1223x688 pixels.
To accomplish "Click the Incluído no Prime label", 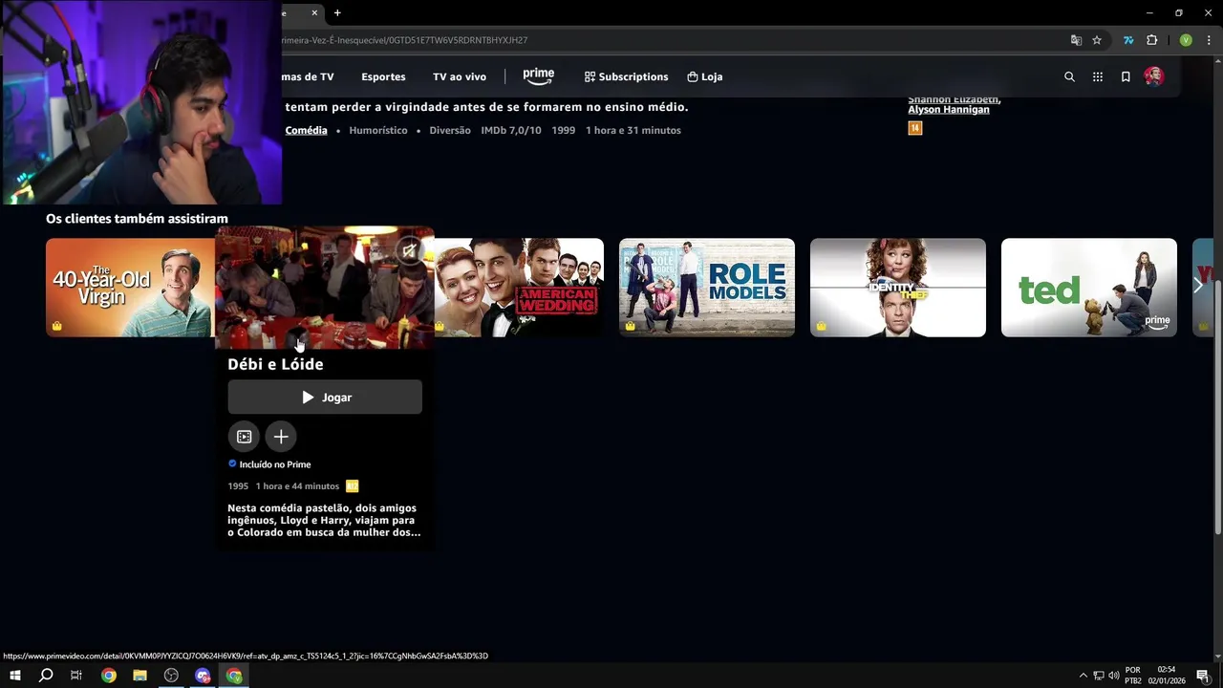I will pos(269,464).
